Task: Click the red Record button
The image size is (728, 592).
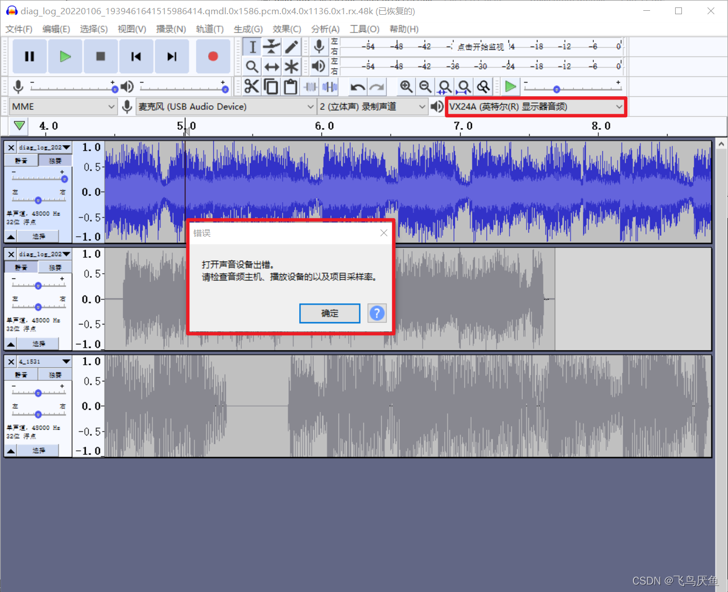Action: pos(213,56)
